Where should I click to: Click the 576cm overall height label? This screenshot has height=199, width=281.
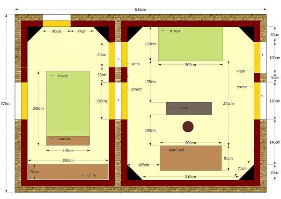tap(6, 103)
